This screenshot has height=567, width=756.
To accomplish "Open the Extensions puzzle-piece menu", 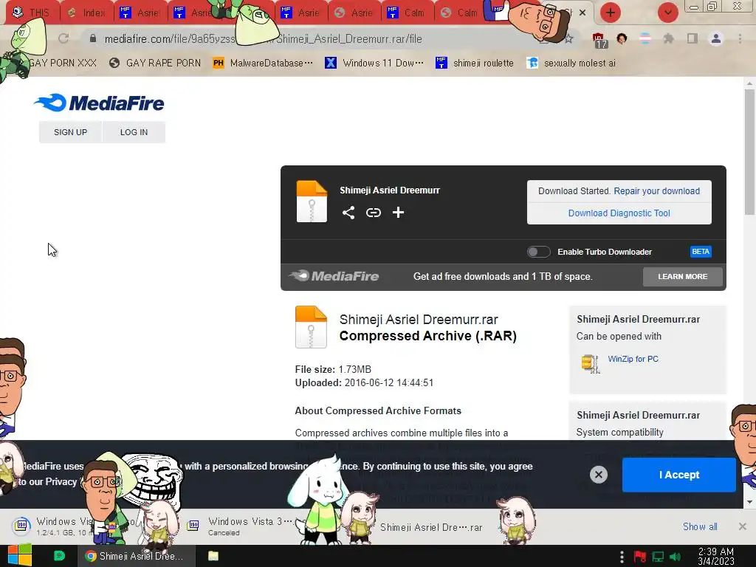I will (668, 38).
